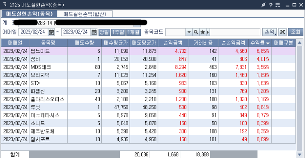The height and width of the screenshot is (158, 305).
Task: Open calendar picker for start date
Action: coord(51,32)
